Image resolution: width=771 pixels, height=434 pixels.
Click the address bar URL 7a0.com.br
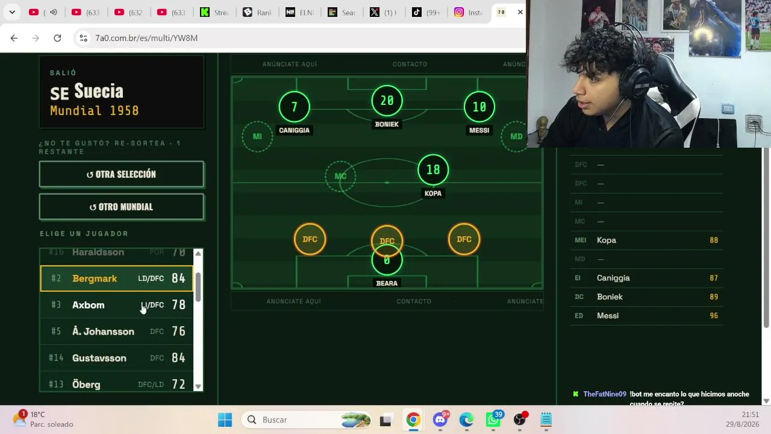point(146,38)
